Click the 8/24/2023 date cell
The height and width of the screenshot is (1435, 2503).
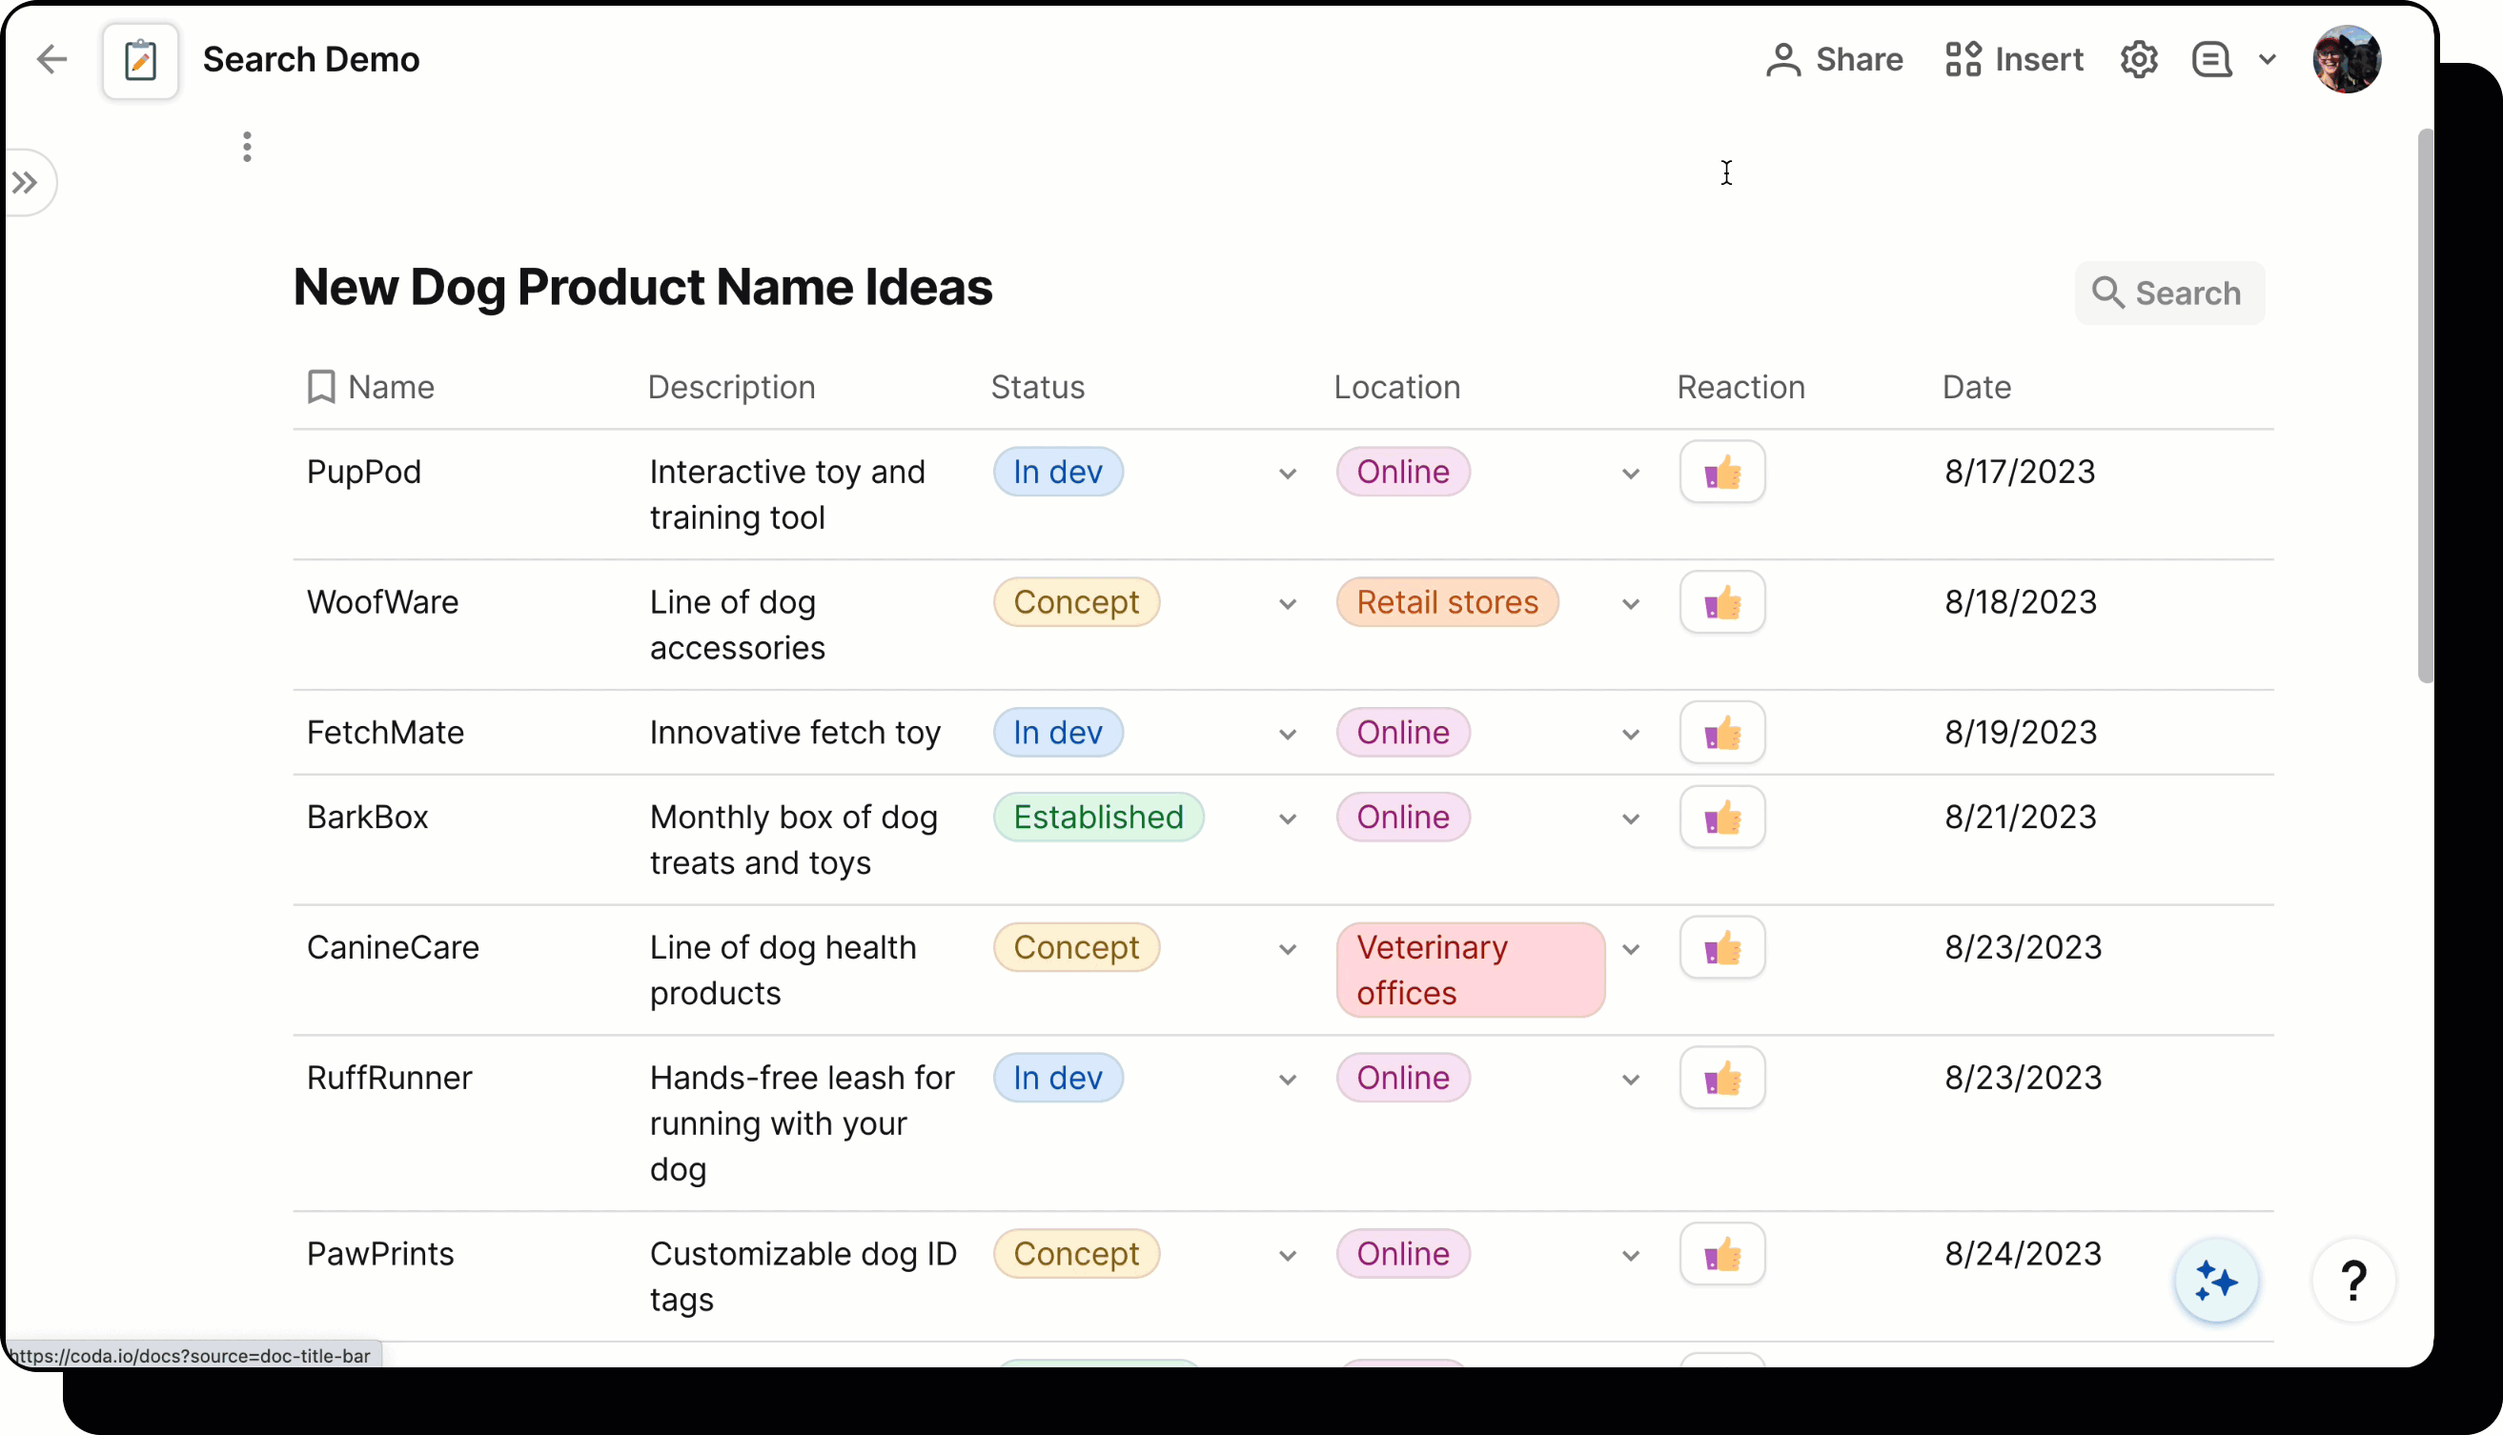(2023, 1254)
